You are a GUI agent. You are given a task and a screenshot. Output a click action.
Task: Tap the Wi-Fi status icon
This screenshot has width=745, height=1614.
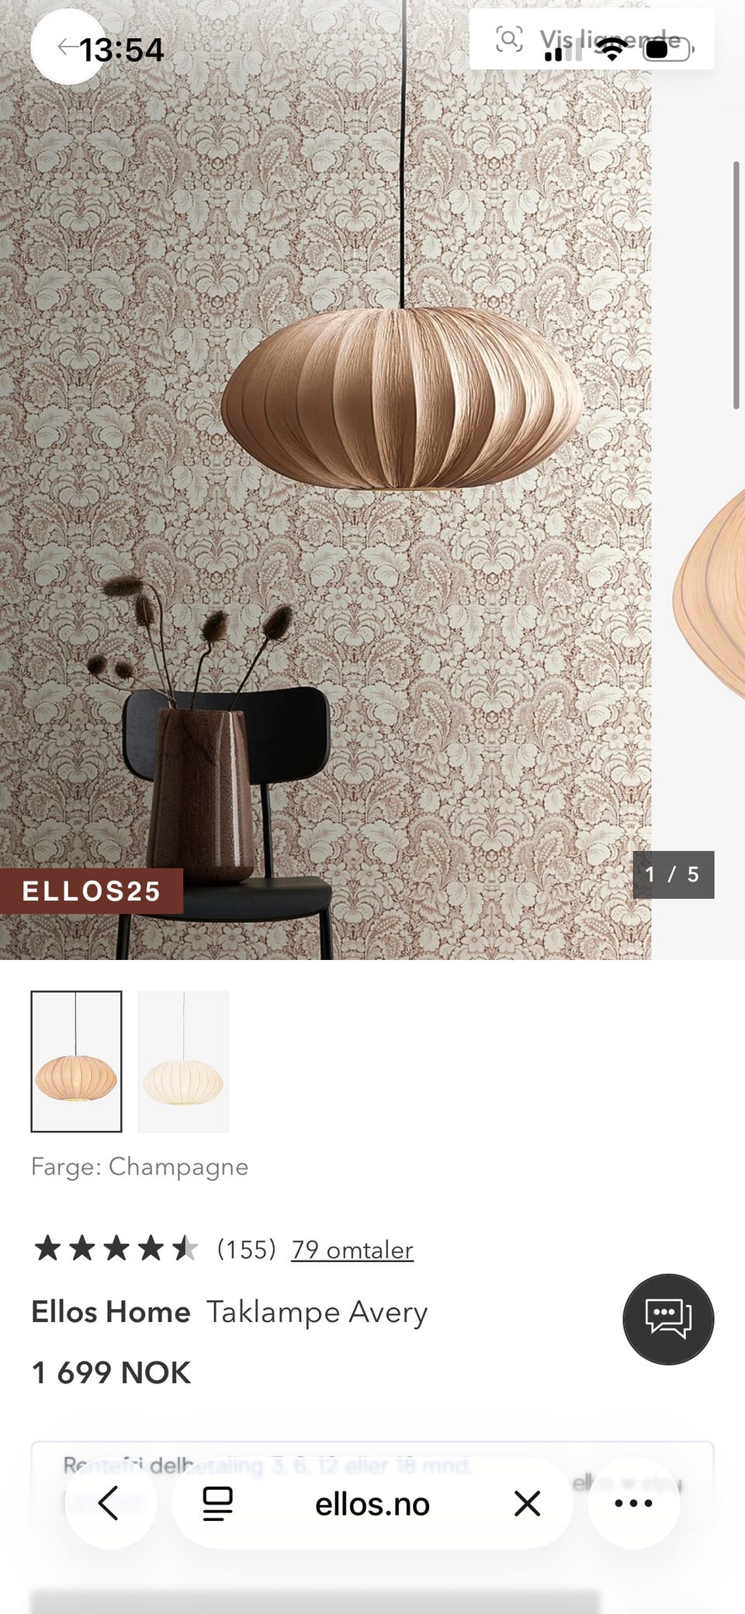[613, 50]
